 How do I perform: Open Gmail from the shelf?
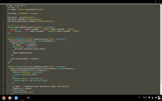(x=10, y=98)
